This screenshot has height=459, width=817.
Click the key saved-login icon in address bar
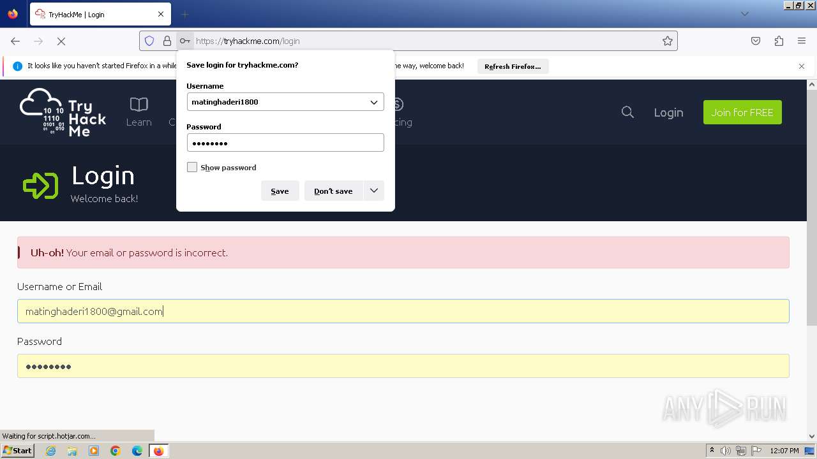click(x=184, y=41)
